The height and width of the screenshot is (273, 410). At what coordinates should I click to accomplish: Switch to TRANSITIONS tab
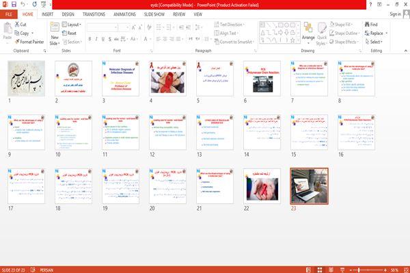(94, 14)
